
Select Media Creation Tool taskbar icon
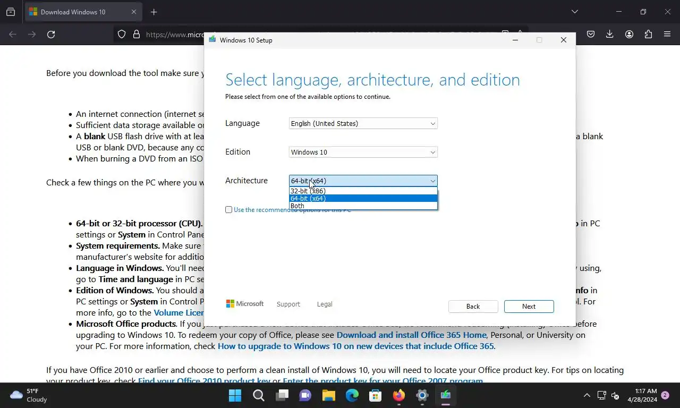446,395
